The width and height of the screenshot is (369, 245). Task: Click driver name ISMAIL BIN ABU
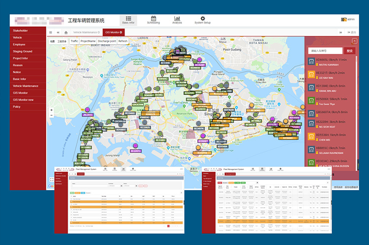tap(328, 91)
